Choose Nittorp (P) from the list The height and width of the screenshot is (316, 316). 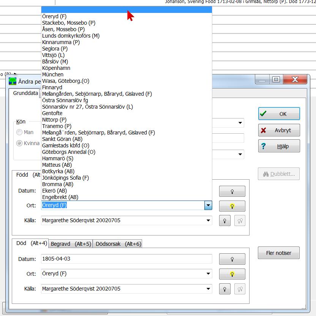tap(126, 120)
